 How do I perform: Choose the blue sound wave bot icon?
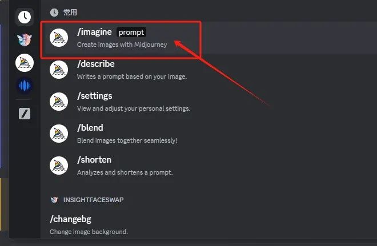click(25, 86)
